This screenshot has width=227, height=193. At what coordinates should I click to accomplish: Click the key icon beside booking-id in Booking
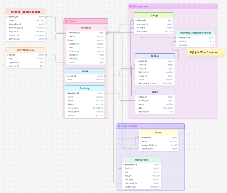(67, 93)
